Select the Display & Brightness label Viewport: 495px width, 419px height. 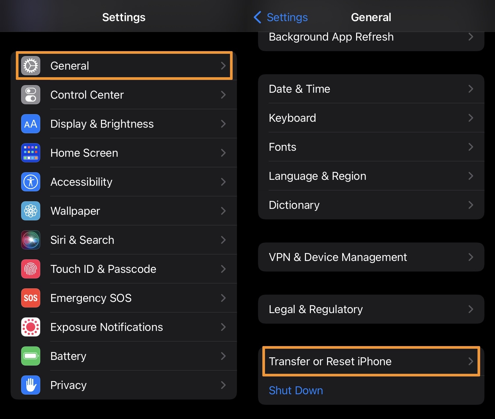102,124
